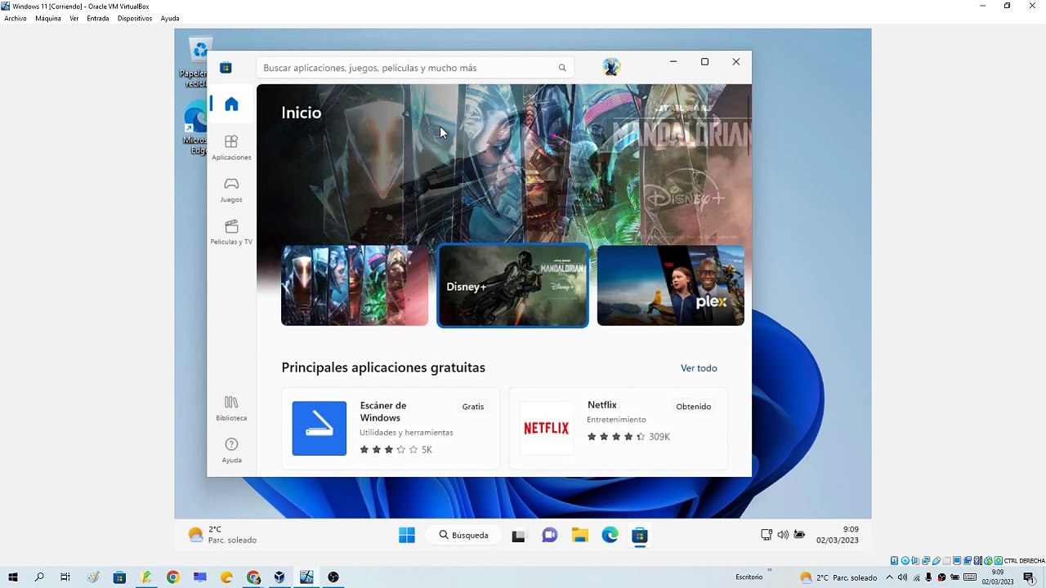Open the Escáner de Windows app icon

tap(320, 428)
